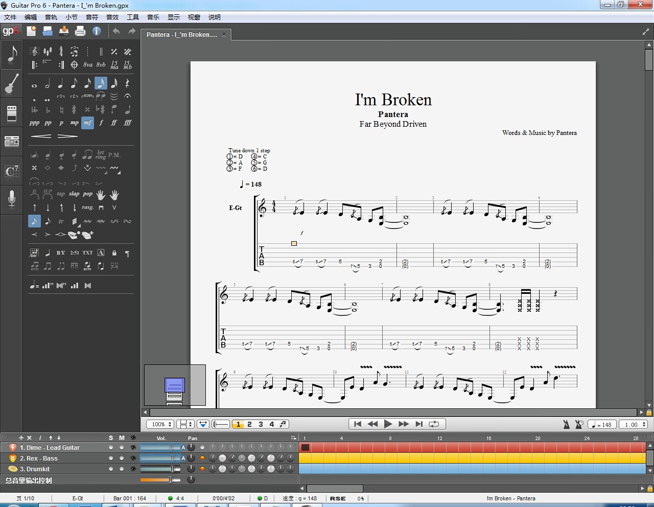The image size is (654, 507).
Task: Create a new document
Action: (x=31, y=31)
